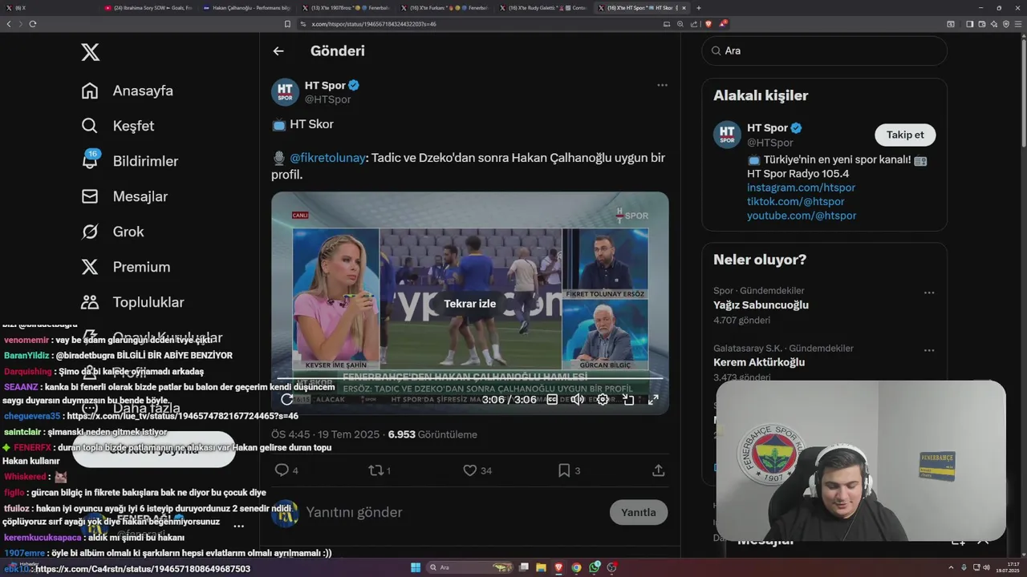Open Brave browser taskbar icon
This screenshot has height=577, width=1027.
[x=558, y=567]
